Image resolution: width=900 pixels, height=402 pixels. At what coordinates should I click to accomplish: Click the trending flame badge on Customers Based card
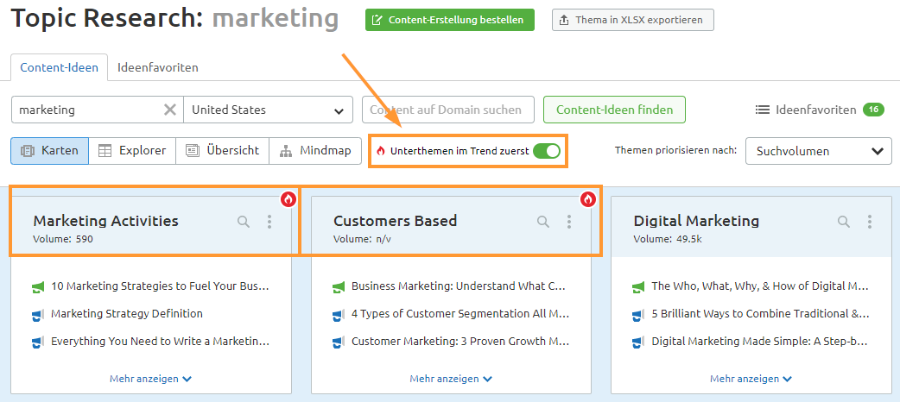pos(588,199)
